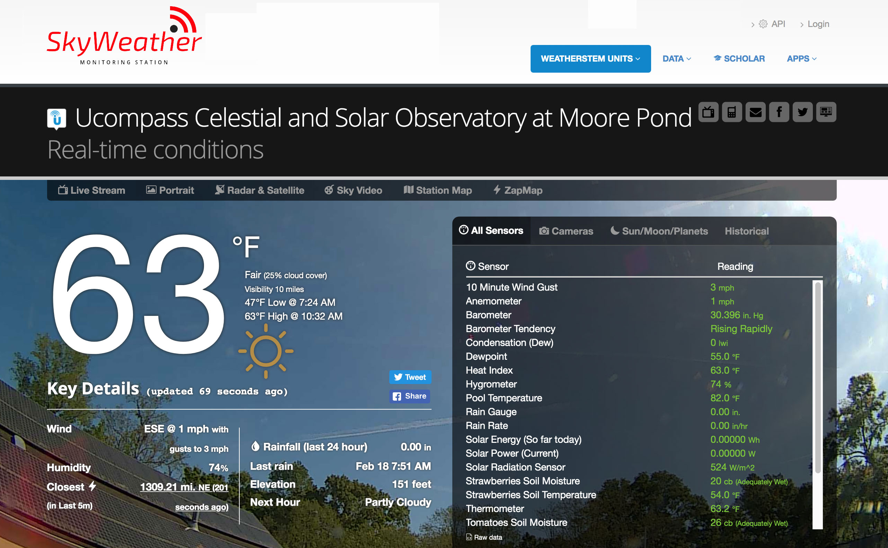Click the Reading column header
This screenshot has height=548, width=888.
click(735, 266)
